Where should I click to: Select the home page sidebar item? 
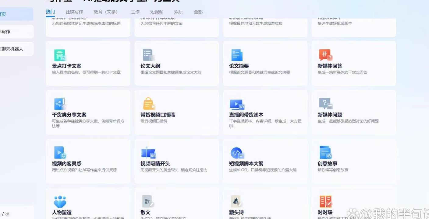pos(16,14)
